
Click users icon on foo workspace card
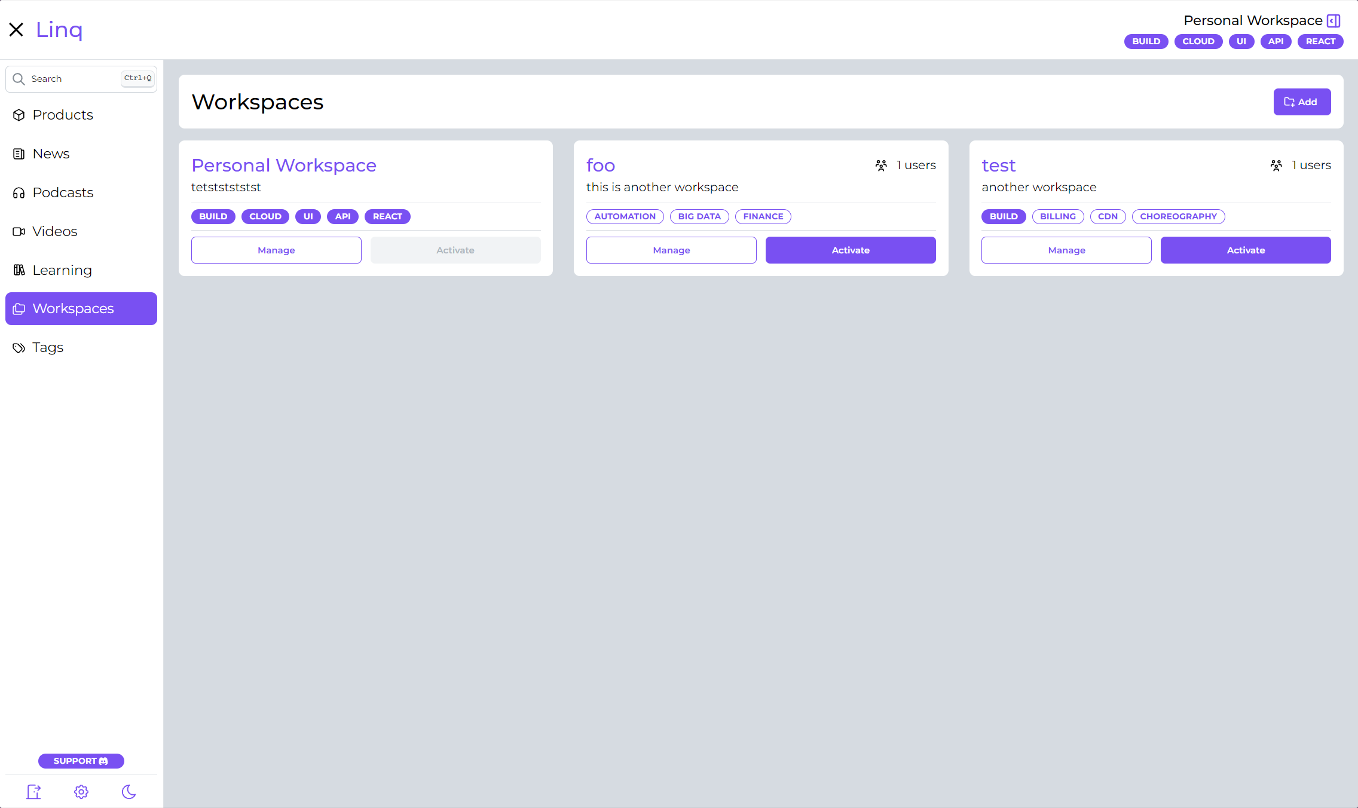tap(881, 166)
